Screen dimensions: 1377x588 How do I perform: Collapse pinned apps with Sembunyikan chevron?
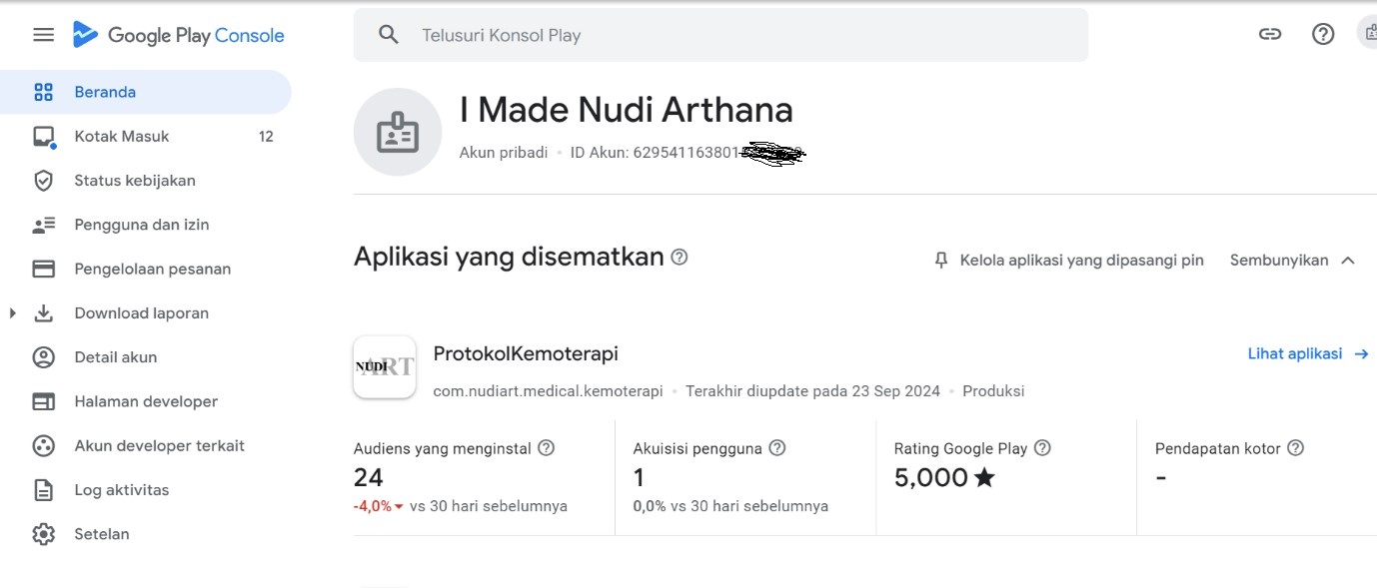1347,261
